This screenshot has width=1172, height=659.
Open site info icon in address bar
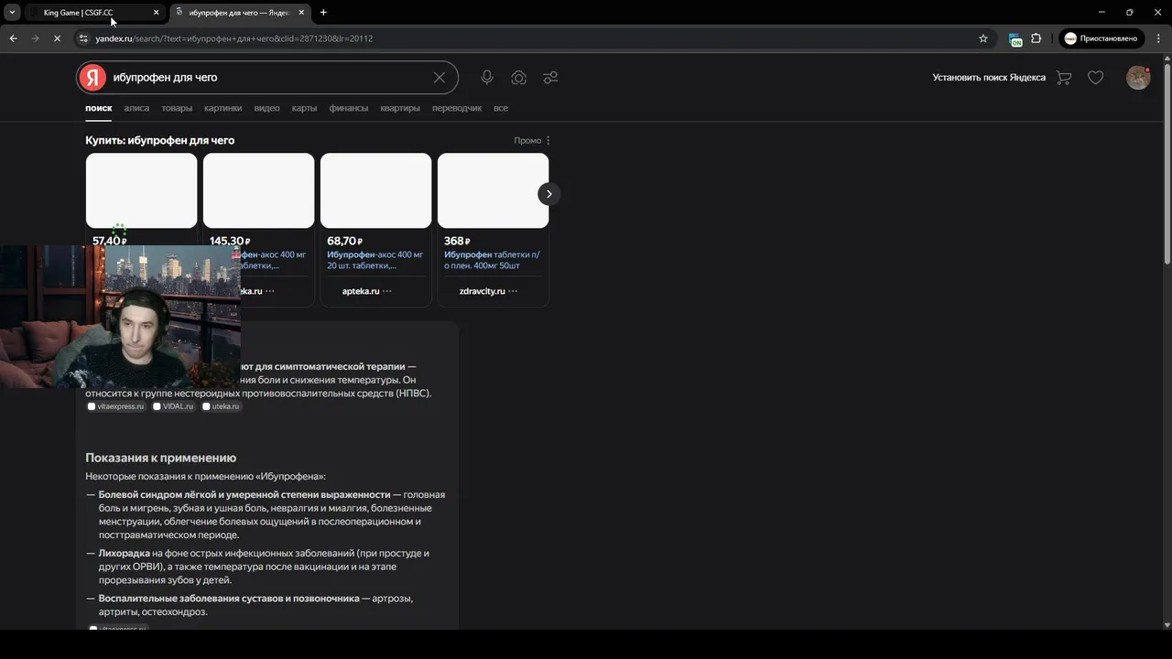click(x=83, y=38)
